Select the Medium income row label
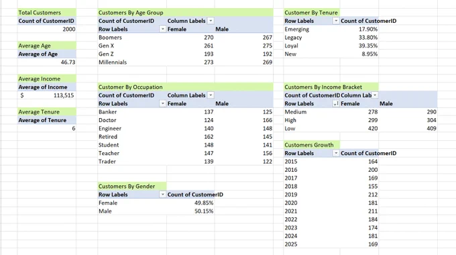Viewport: 456px width, 255px height. [x=311, y=112]
